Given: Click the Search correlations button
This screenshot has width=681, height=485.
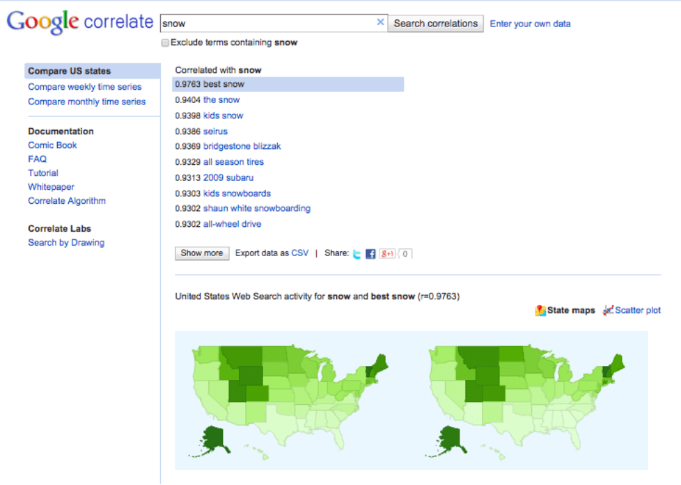Looking at the screenshot, I should [436, 24].
